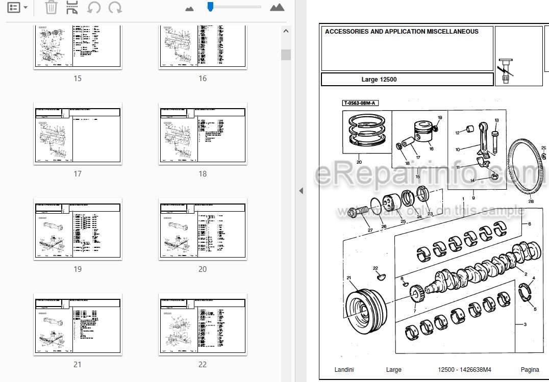
Task: Go to page 20 thumbnail
Action: tap(203, 229)
